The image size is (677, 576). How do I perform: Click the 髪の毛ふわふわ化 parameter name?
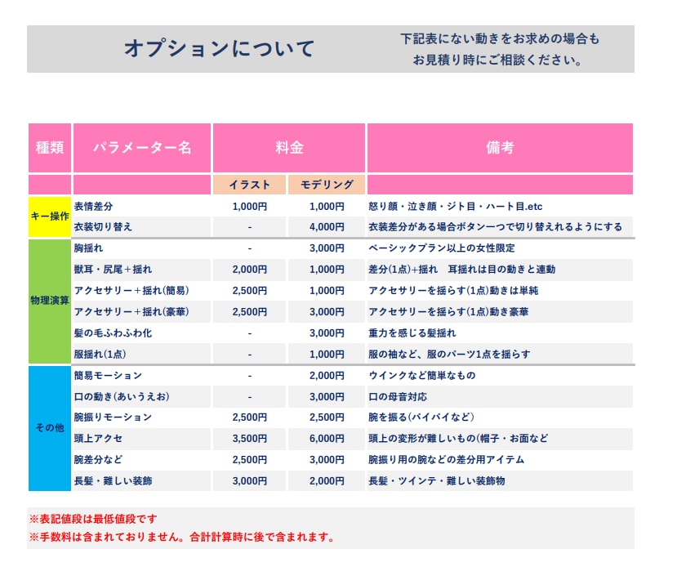(114, 333)
